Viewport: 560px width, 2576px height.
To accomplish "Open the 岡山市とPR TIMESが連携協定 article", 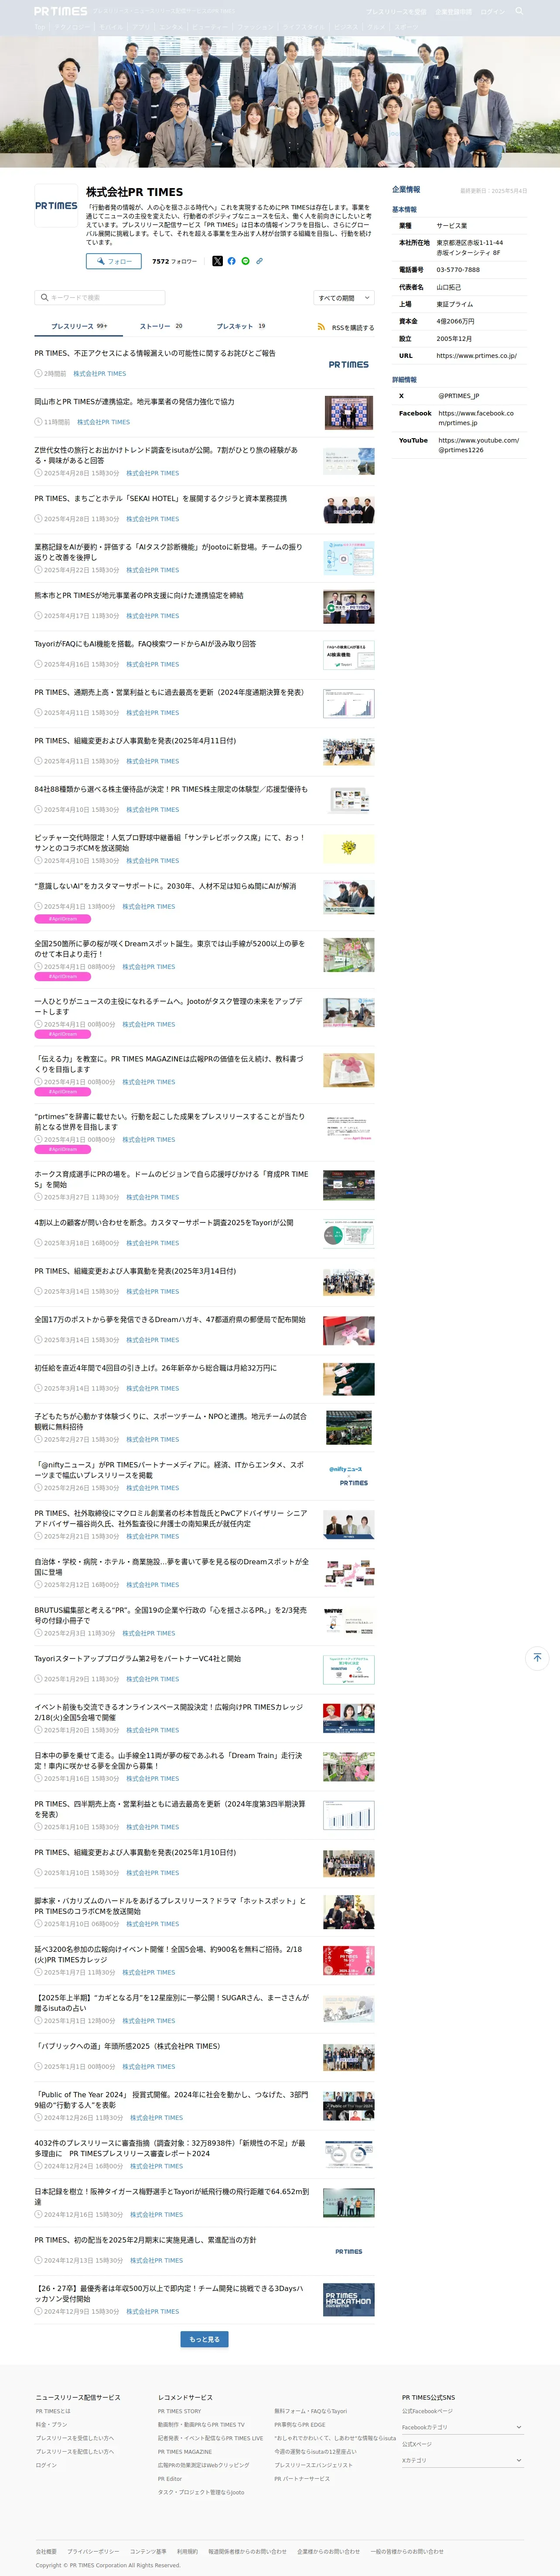I will point(134,401).
